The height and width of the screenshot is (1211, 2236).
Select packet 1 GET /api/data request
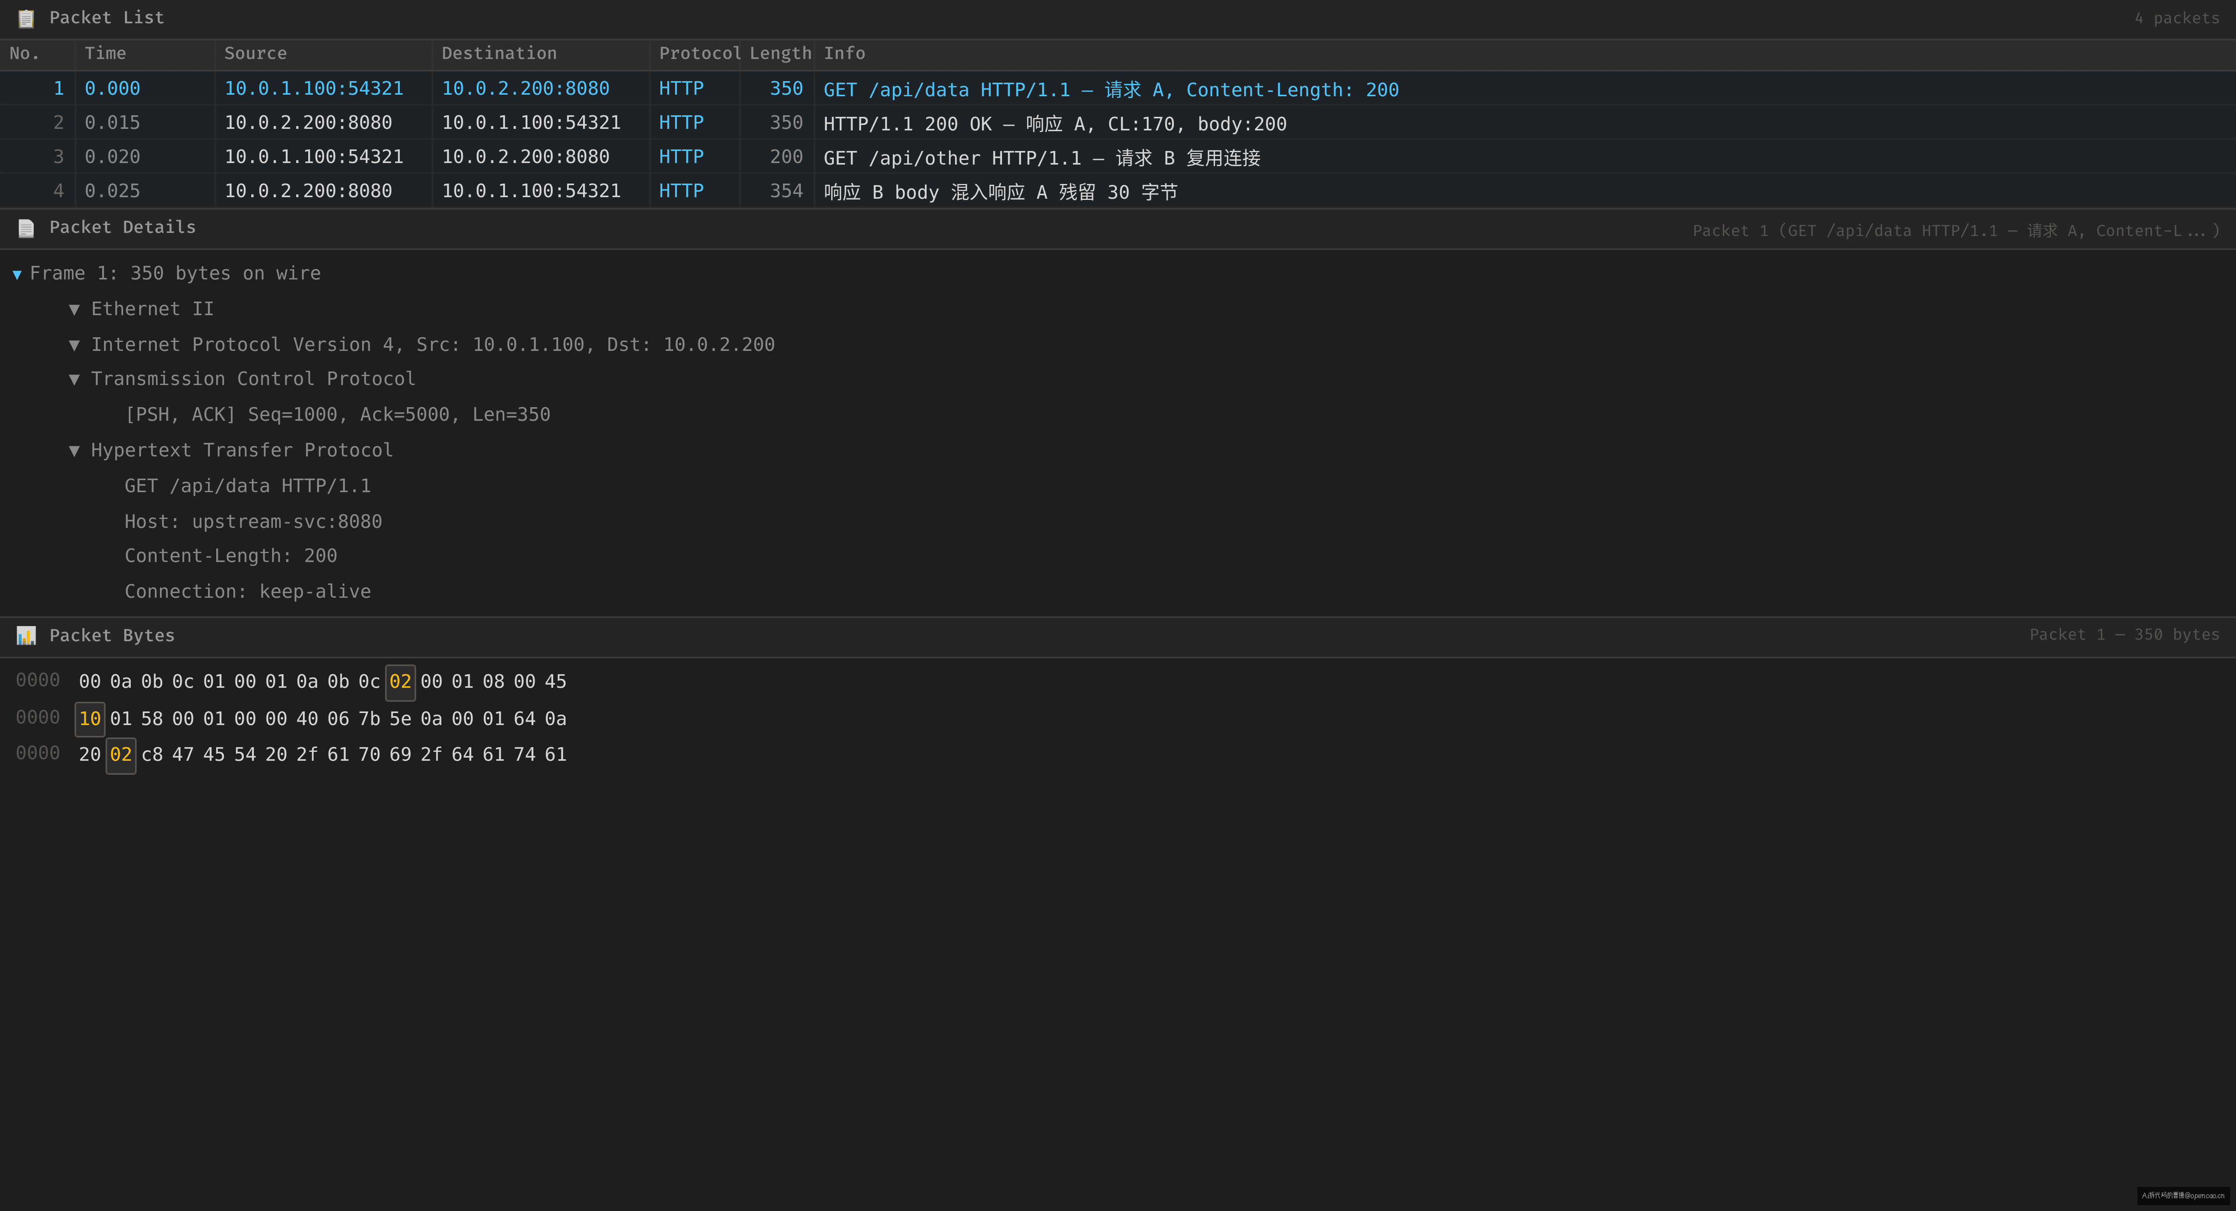[1118, 88]
